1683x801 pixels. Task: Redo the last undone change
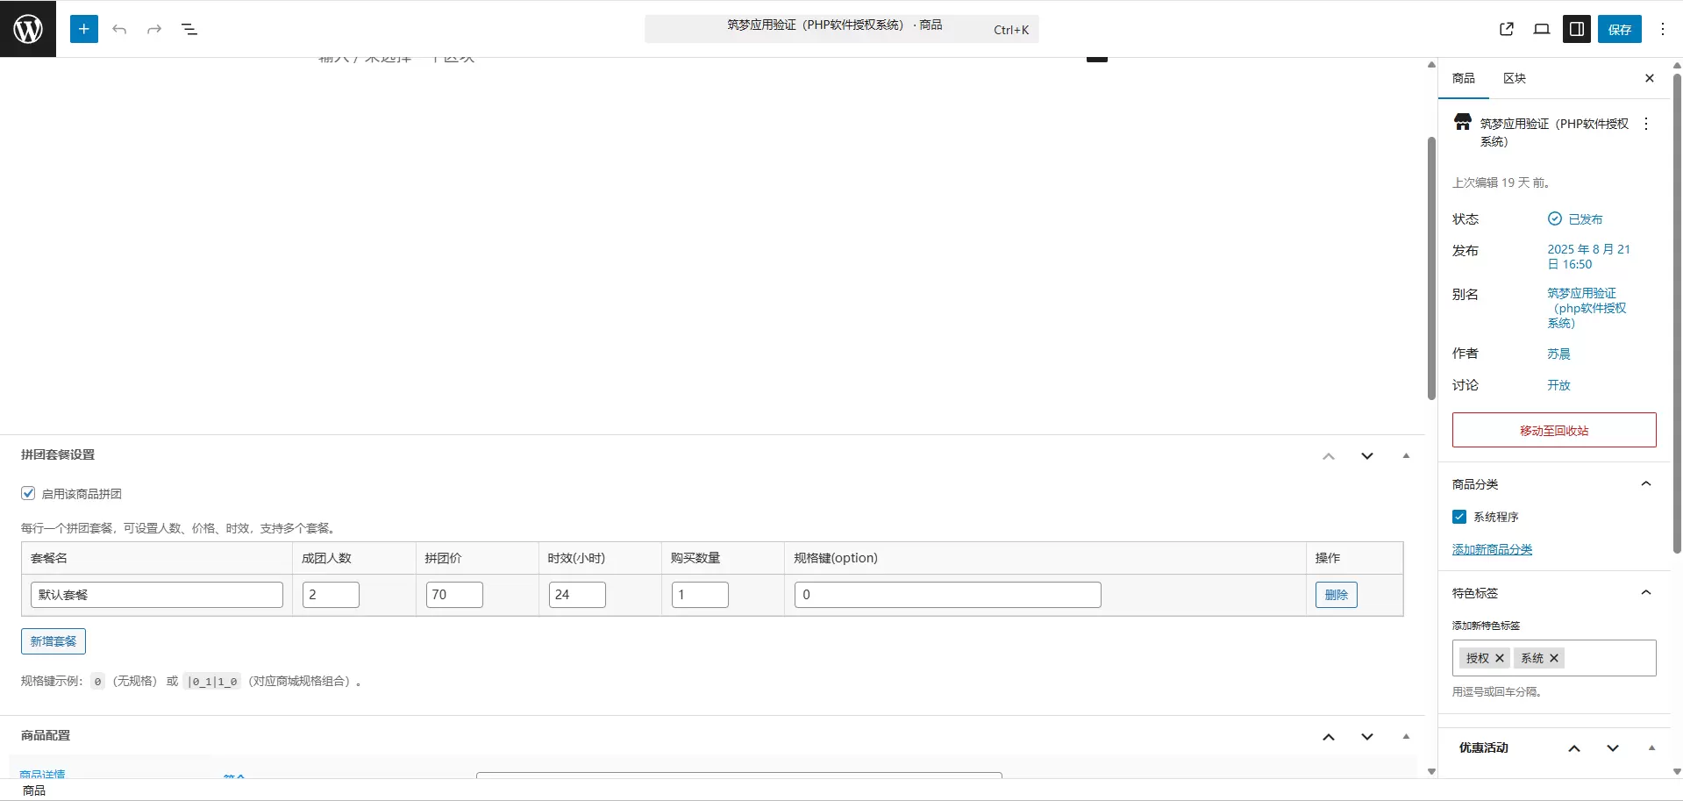(154, 29)
